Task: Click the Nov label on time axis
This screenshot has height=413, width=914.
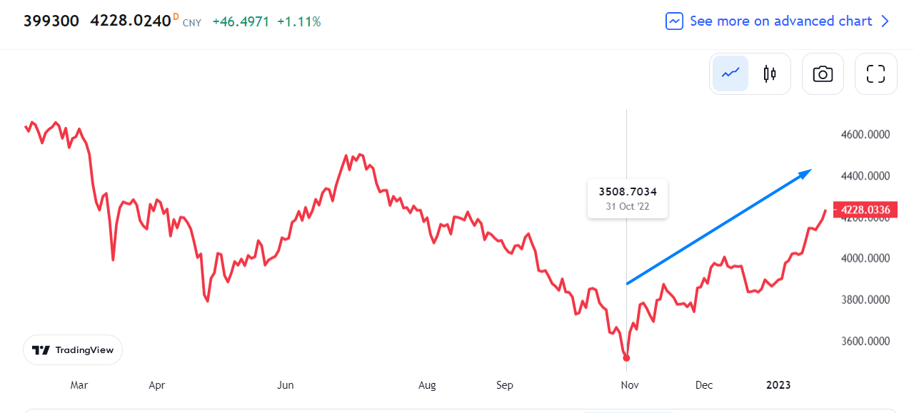Action: [x=629, y=385]
